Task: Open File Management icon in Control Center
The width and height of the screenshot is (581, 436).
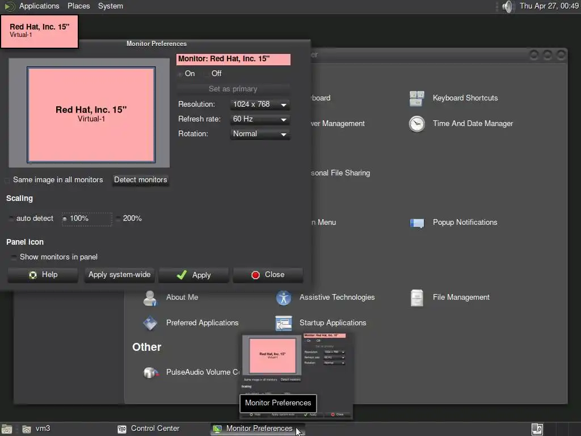Action: [x=416, y=297]
